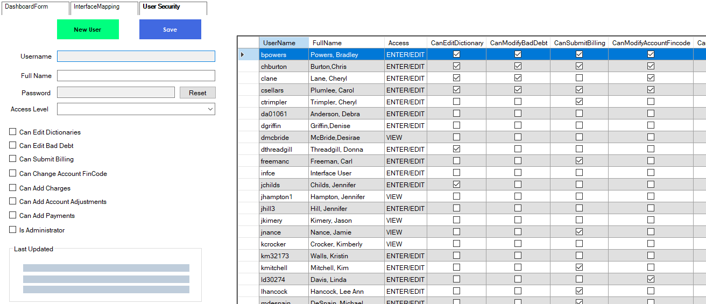Check the Can Edit Dictionaries checkbox

pyautogui.click(x=13, y=132)
